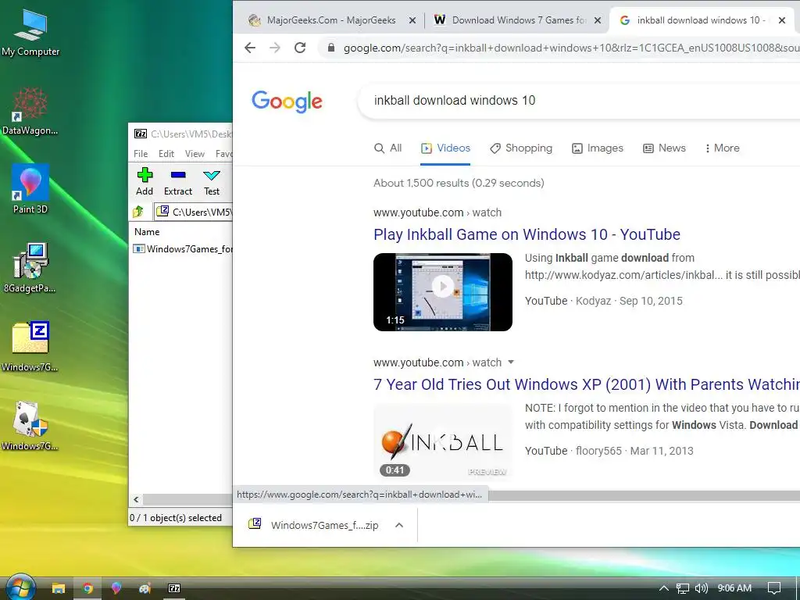This screenshot has height=600, width=800.
Task: Select Windows7Games_for file in 7-Zip list
Action: (183, 249)
